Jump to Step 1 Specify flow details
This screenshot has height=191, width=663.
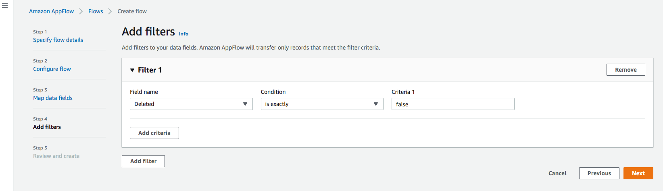[x=58, y=40]
